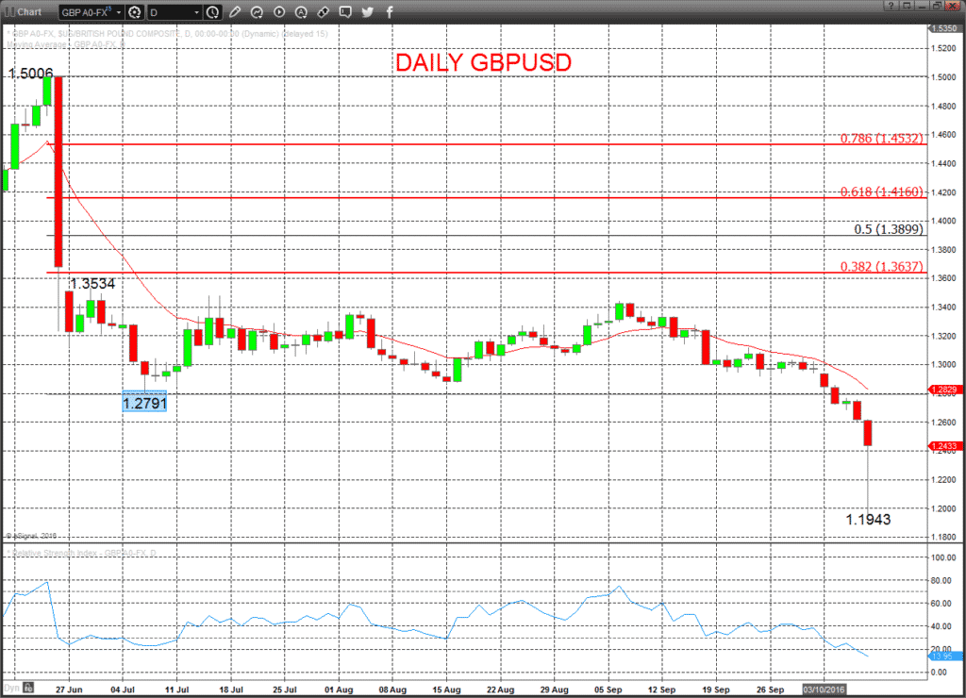This screenshot has width=966, height=698.
Task: Click the link windows chain icon
Action: (323, 11)
